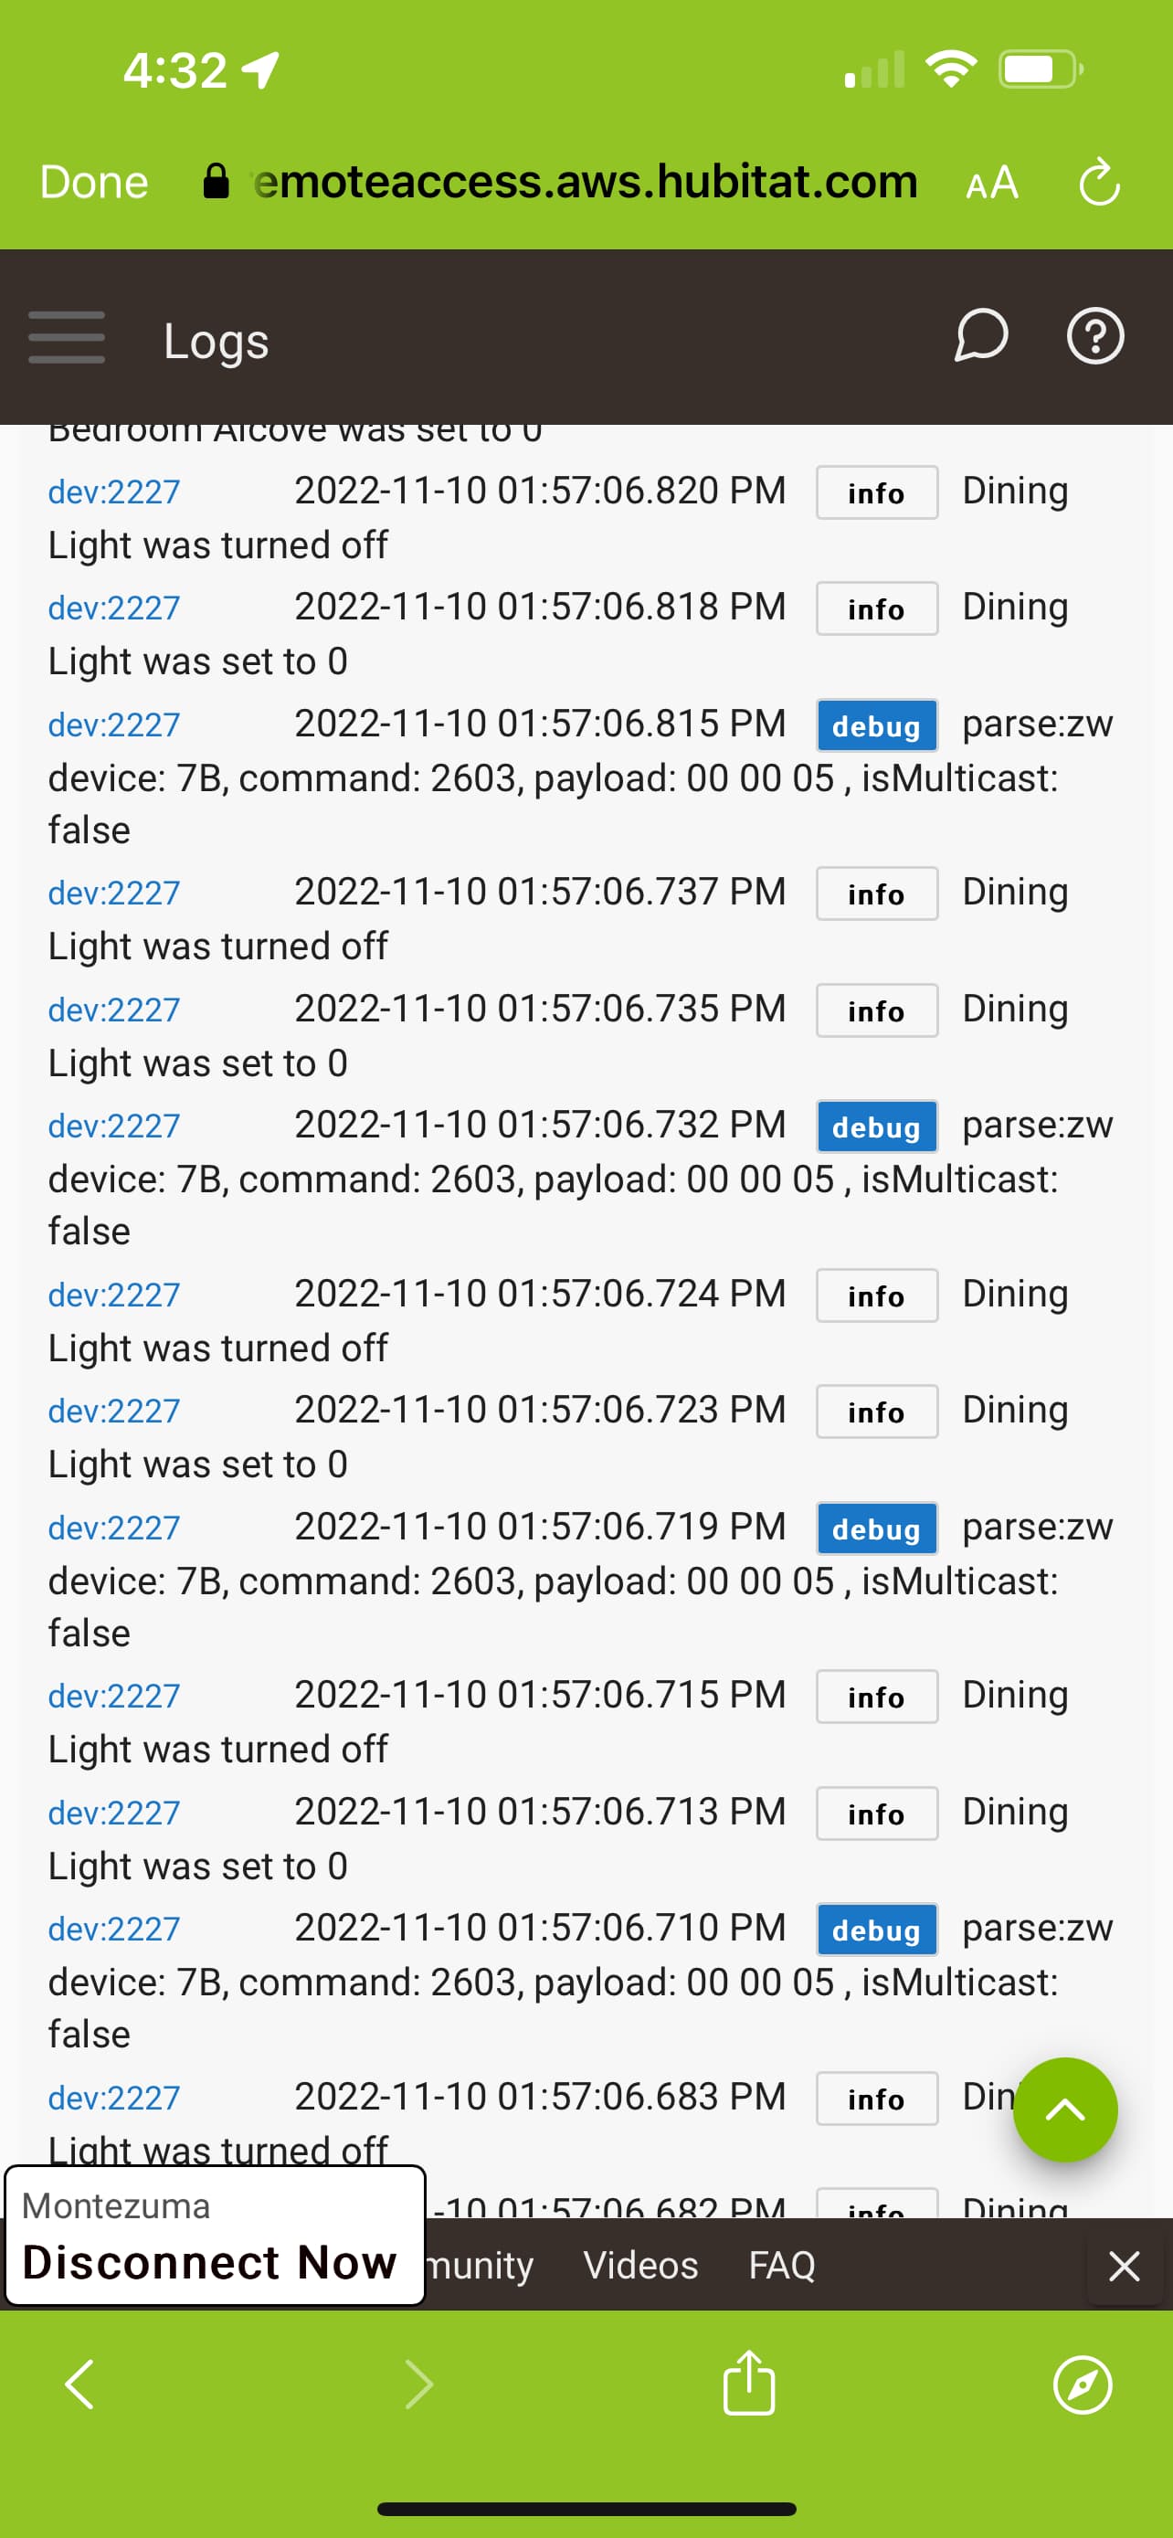Open page in Safari compass icon
1173x2538 pixels.
coord(1082,2385)
